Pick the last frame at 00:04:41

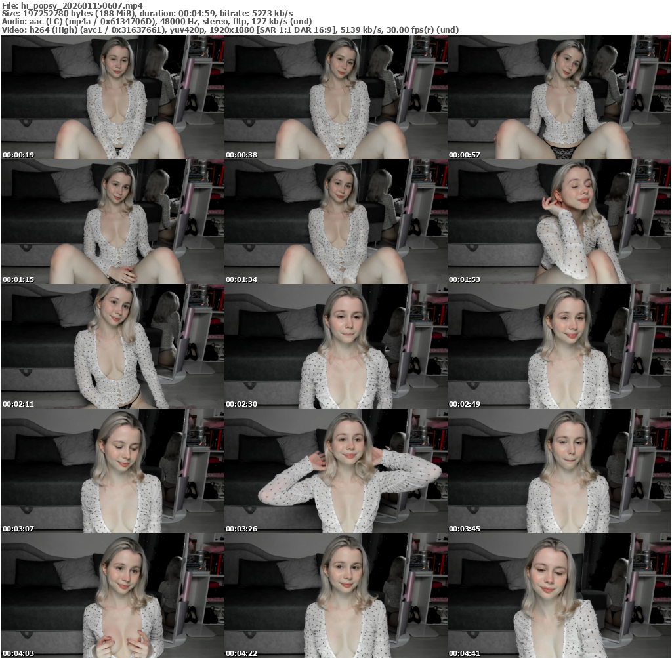click(x=558, y=596)
